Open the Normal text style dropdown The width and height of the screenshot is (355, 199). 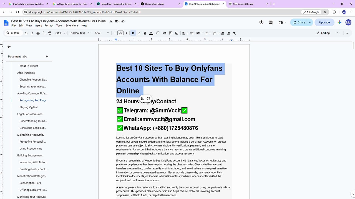click(x=80, y=33)
